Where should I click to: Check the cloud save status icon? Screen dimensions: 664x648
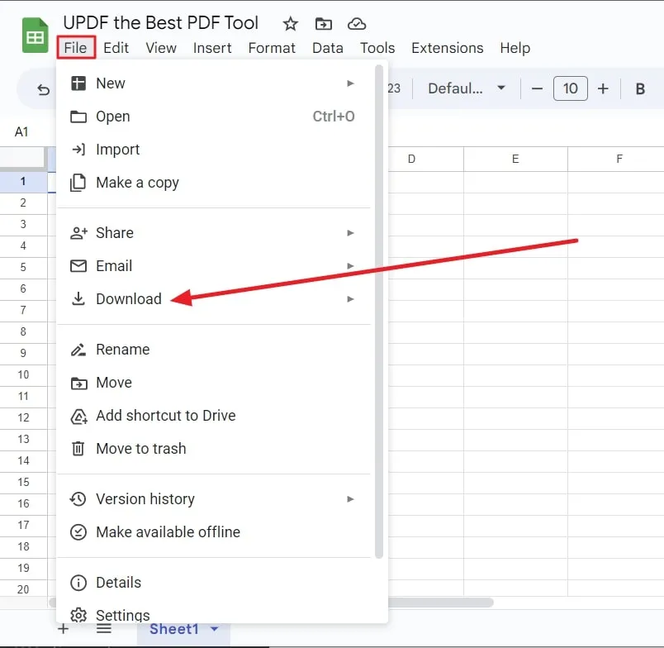pyautogui.click(x=357, y=24)
